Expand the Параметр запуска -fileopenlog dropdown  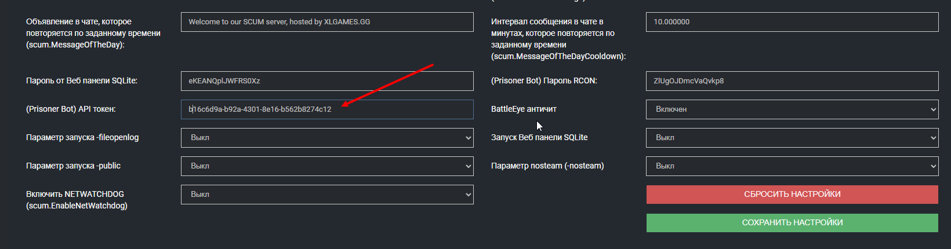[327, 138]
